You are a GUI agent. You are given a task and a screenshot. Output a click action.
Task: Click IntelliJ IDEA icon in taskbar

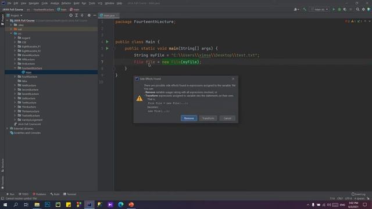pos(89,204)
